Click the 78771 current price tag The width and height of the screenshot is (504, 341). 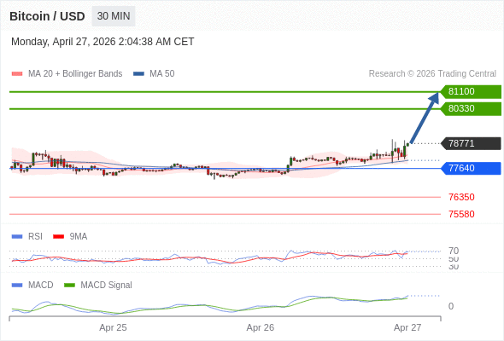tap(471, 143)
